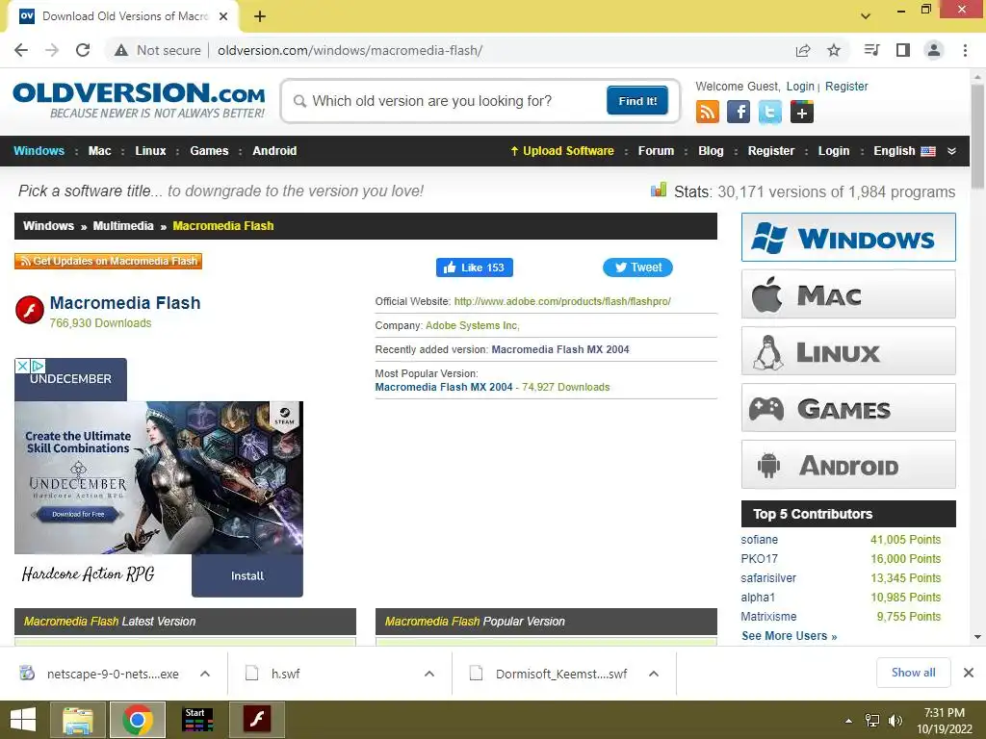Open Flash app in taskbar

tap(257, 720)
